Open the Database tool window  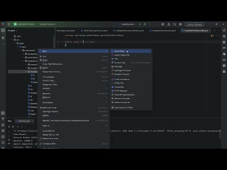224,42
